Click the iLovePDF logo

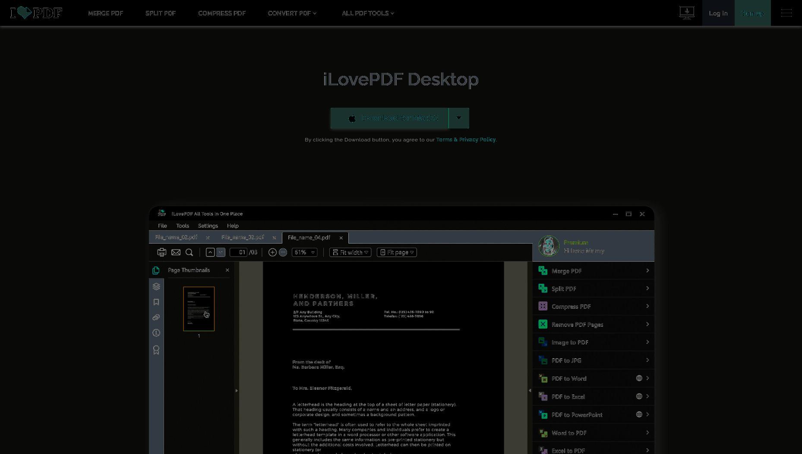36,13
